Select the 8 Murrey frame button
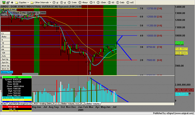The height and width of the screenshot is (115, 195). (x=5, y=40)
